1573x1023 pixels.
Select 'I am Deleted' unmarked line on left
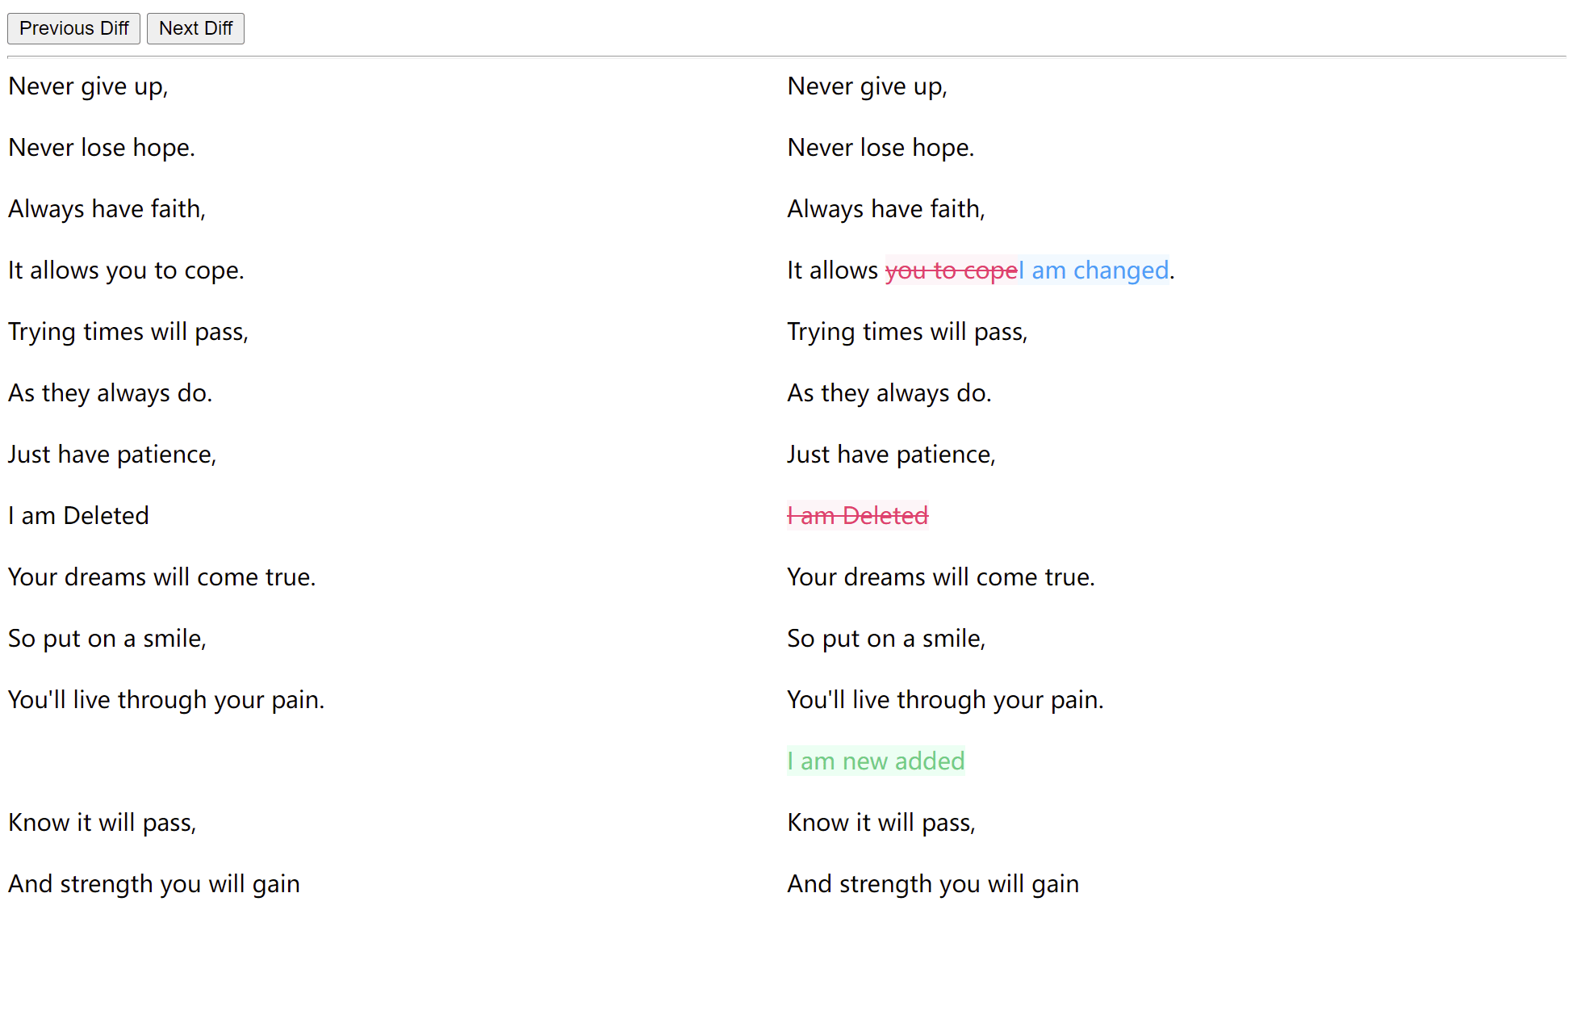coord(78,515)
